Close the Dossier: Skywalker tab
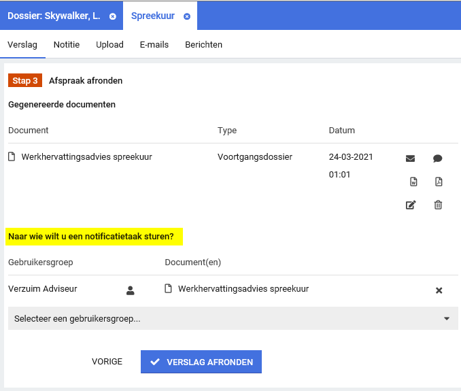The height and width of the screenshot is (391, 461). pyautogui.click(x=113, y=16)
